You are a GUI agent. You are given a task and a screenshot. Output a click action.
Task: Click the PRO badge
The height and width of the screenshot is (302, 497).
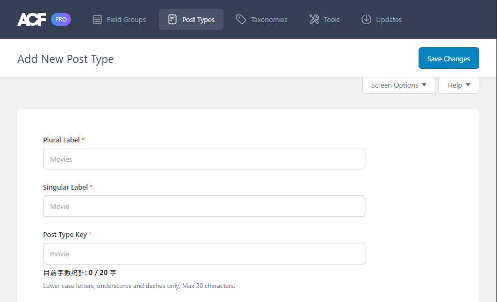61,19
